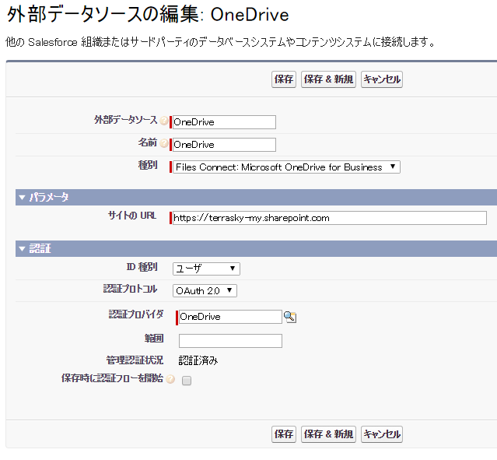This screenshot has height=460, width=497.
Task: Click the サイトの URL label
Action: (x=132, y=216)
